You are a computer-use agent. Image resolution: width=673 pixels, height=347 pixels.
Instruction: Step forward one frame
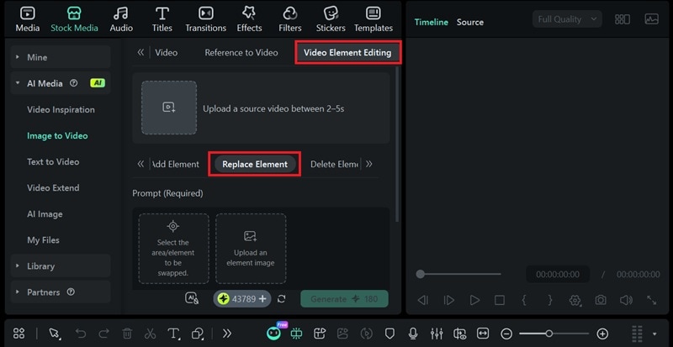point(449,300)
